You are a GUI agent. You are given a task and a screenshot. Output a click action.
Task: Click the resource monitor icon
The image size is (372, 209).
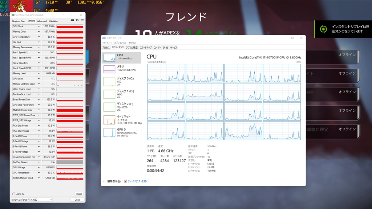125,181
